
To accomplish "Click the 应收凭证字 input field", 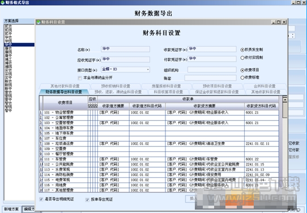I will (126, 59).
